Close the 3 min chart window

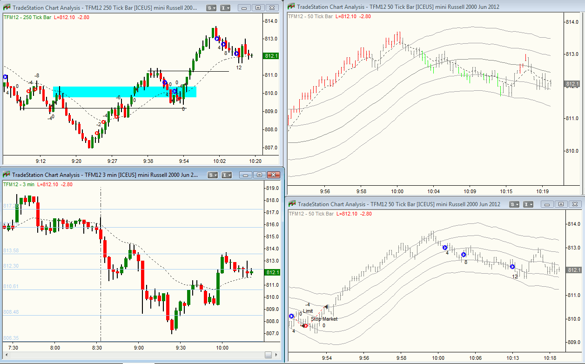[274, 175]
